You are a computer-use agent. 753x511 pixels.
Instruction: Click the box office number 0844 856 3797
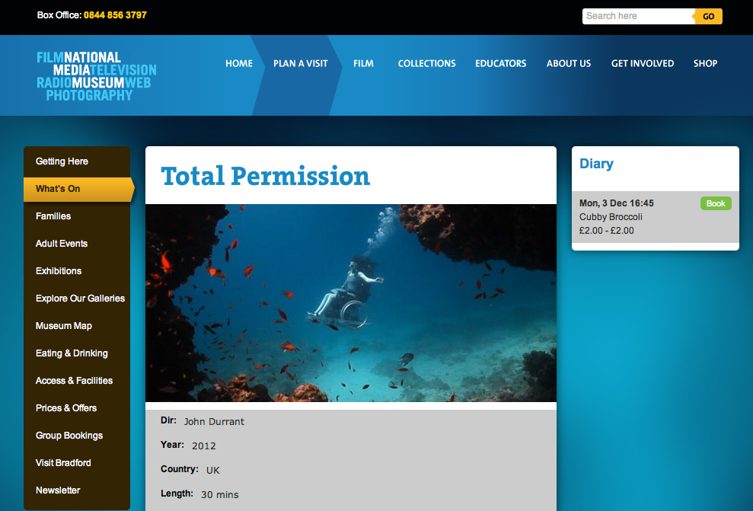[115, 15]
